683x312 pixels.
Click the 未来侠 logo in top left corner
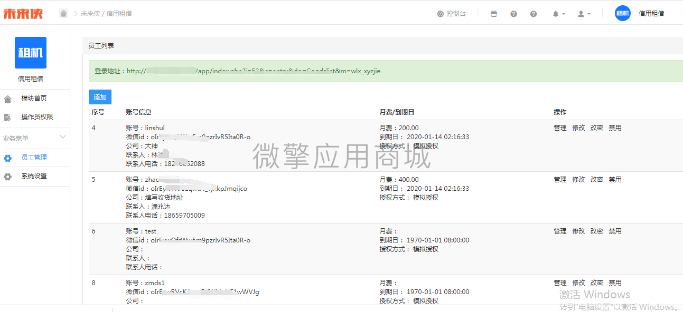pyautogui.click(x=23, y=13)
